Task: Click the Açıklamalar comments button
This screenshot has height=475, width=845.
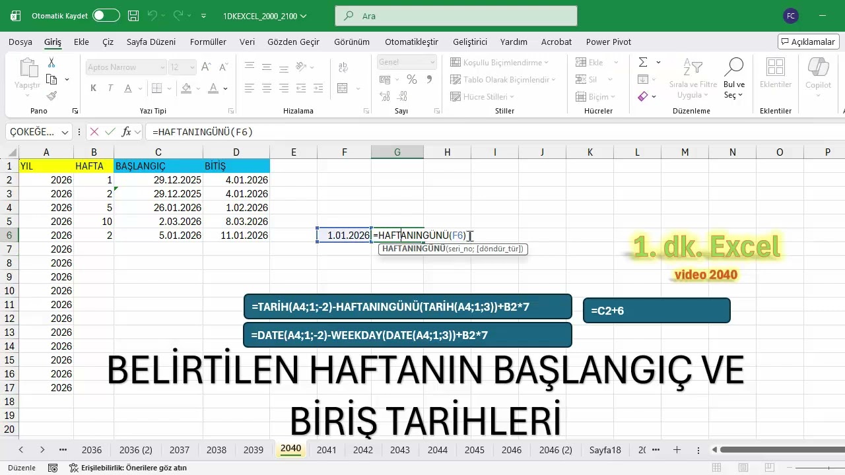Action: coord(809,42)
